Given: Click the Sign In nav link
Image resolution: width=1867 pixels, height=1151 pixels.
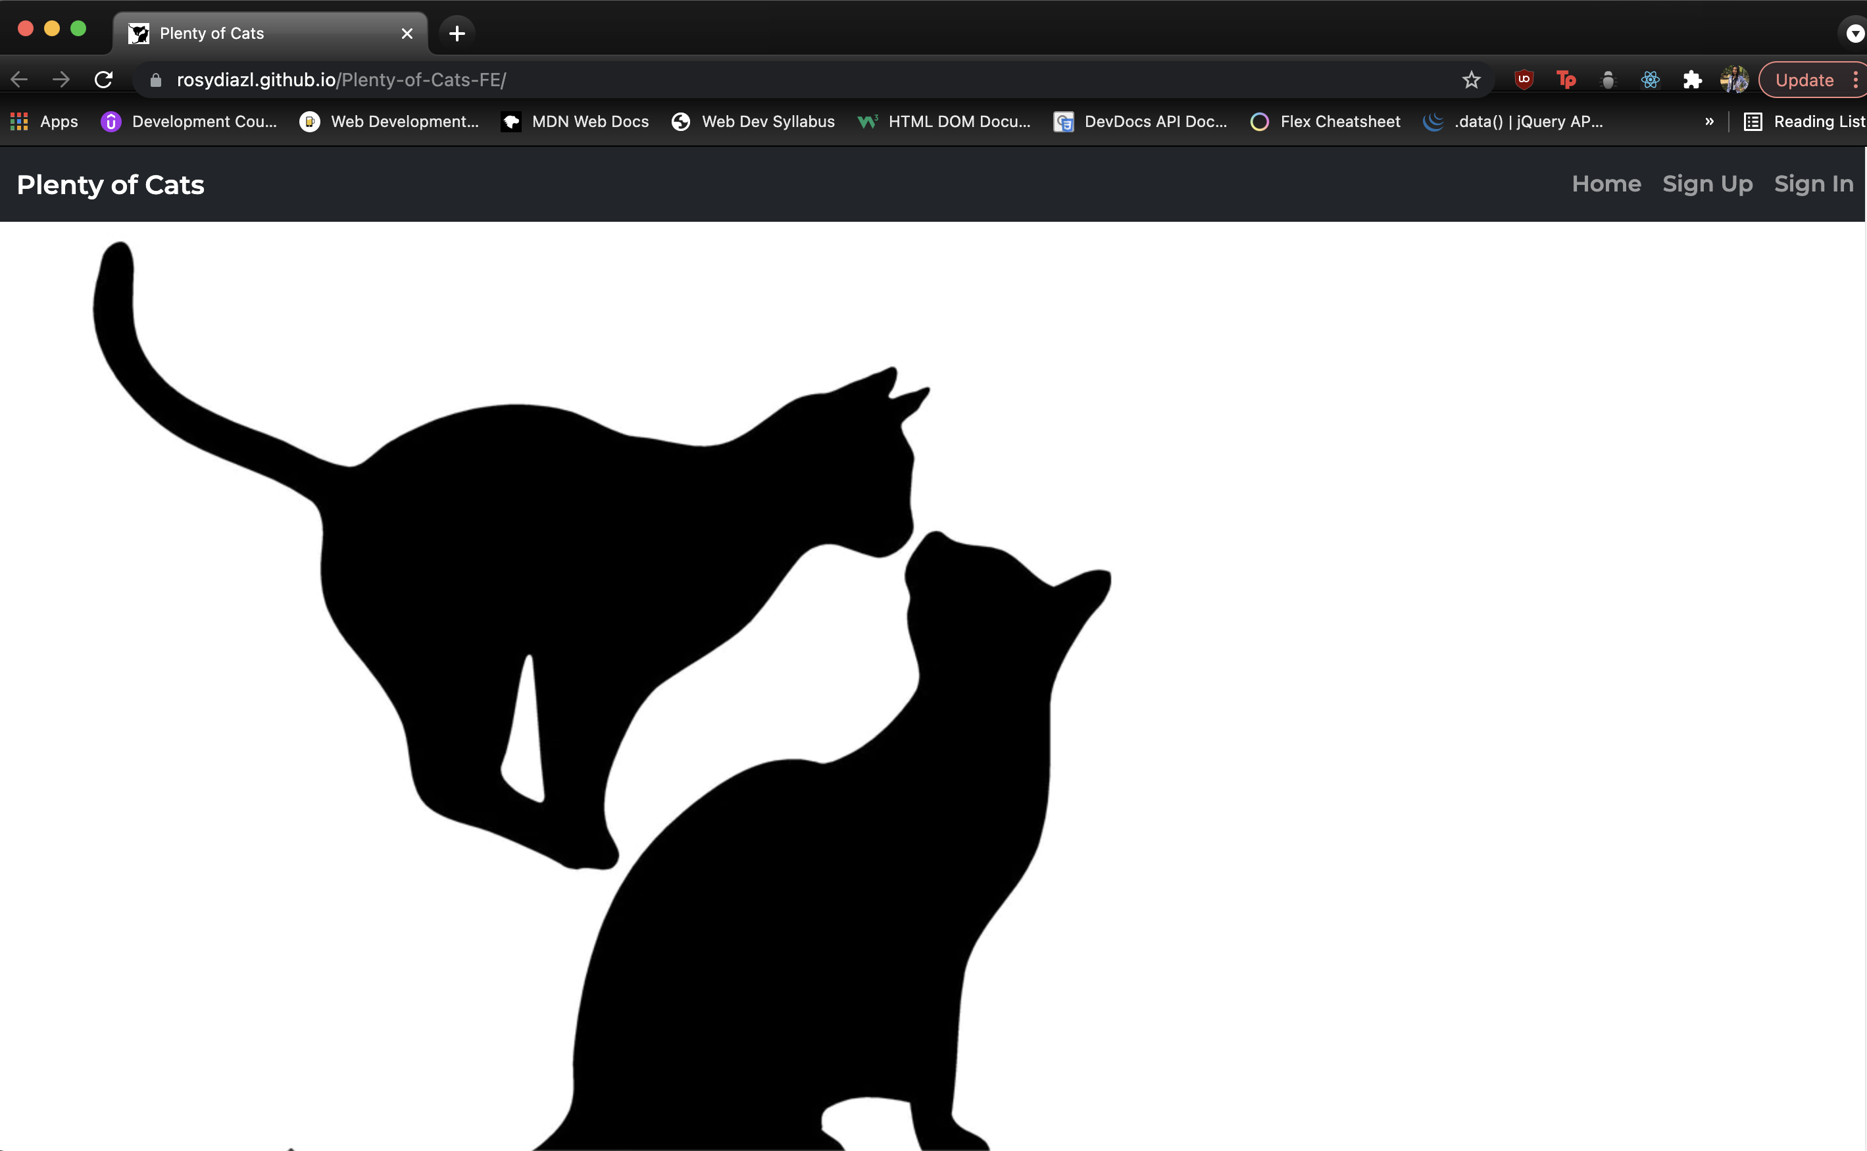Looking at the screenshot, I should [x=1813, y=184].
